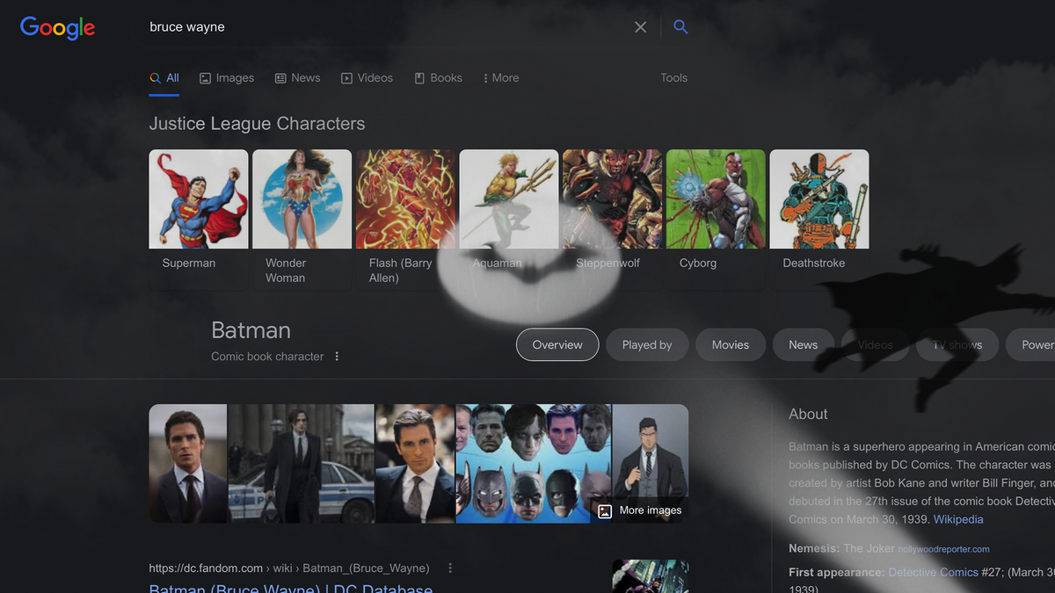
Task: Open the three-dot menu next to dc.fandom.com URL
Action: (x=450, y=568)
